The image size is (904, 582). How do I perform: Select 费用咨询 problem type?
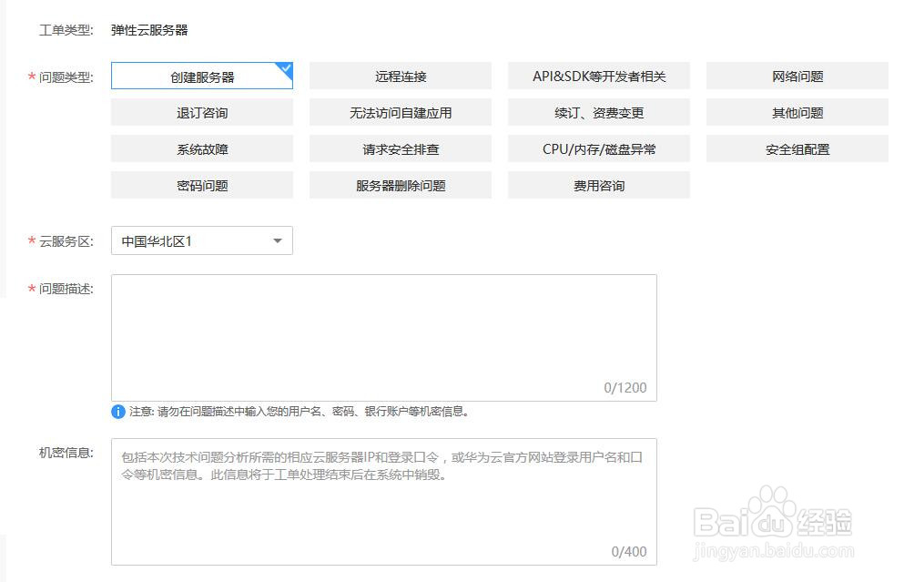point(598,185)
